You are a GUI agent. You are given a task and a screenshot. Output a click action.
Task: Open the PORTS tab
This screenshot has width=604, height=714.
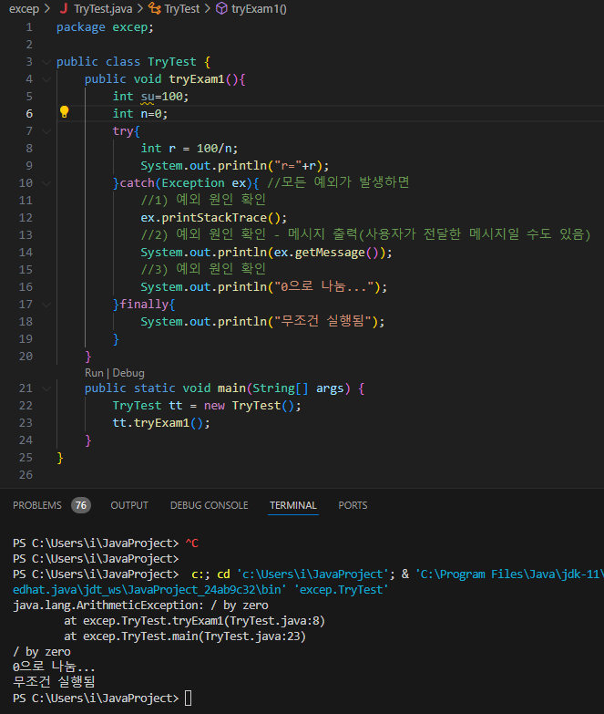tap(353, 505)
